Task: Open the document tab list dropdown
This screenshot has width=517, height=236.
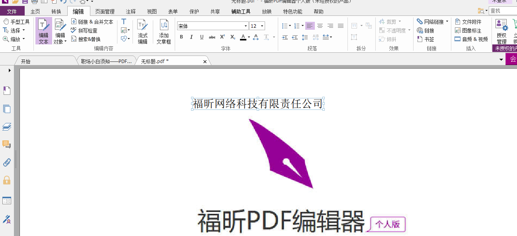Action: click(x=501, y=59)
